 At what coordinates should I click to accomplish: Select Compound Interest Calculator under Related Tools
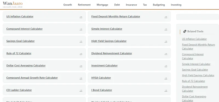pos(193,56)
